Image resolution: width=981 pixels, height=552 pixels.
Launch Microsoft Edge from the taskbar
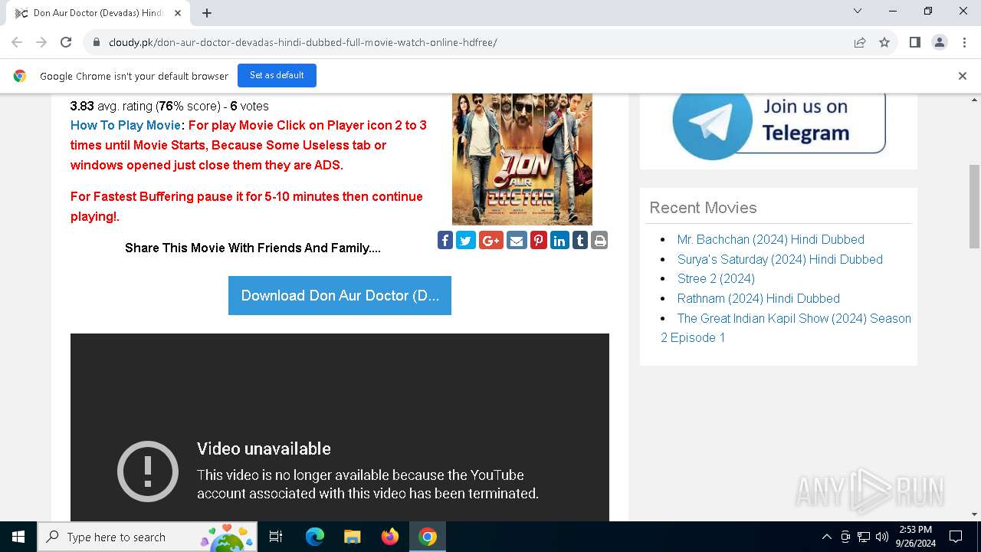click(315, 537)
